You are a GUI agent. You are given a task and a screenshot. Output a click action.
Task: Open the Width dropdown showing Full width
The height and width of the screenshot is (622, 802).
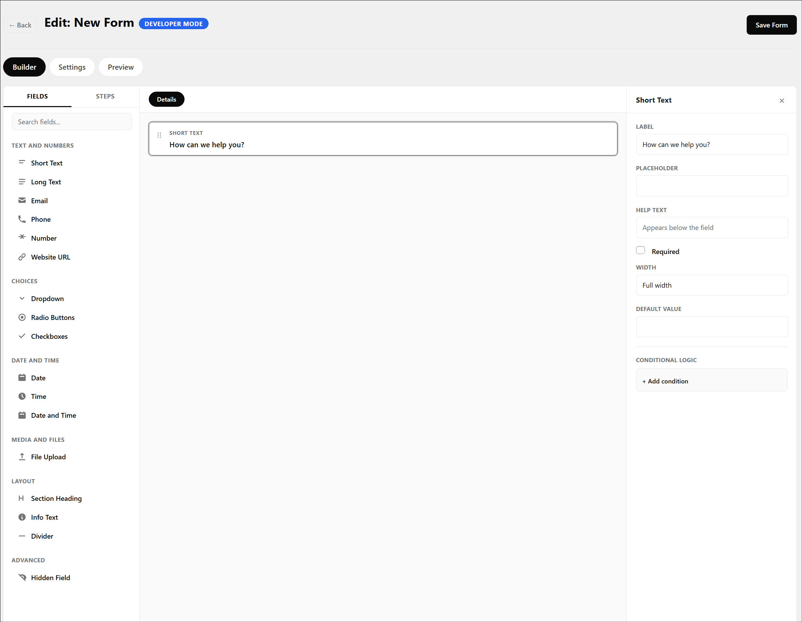712,285
